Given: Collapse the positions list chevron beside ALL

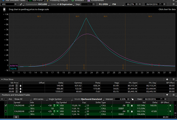Looking at the screenshot, I should coord(2,99).
